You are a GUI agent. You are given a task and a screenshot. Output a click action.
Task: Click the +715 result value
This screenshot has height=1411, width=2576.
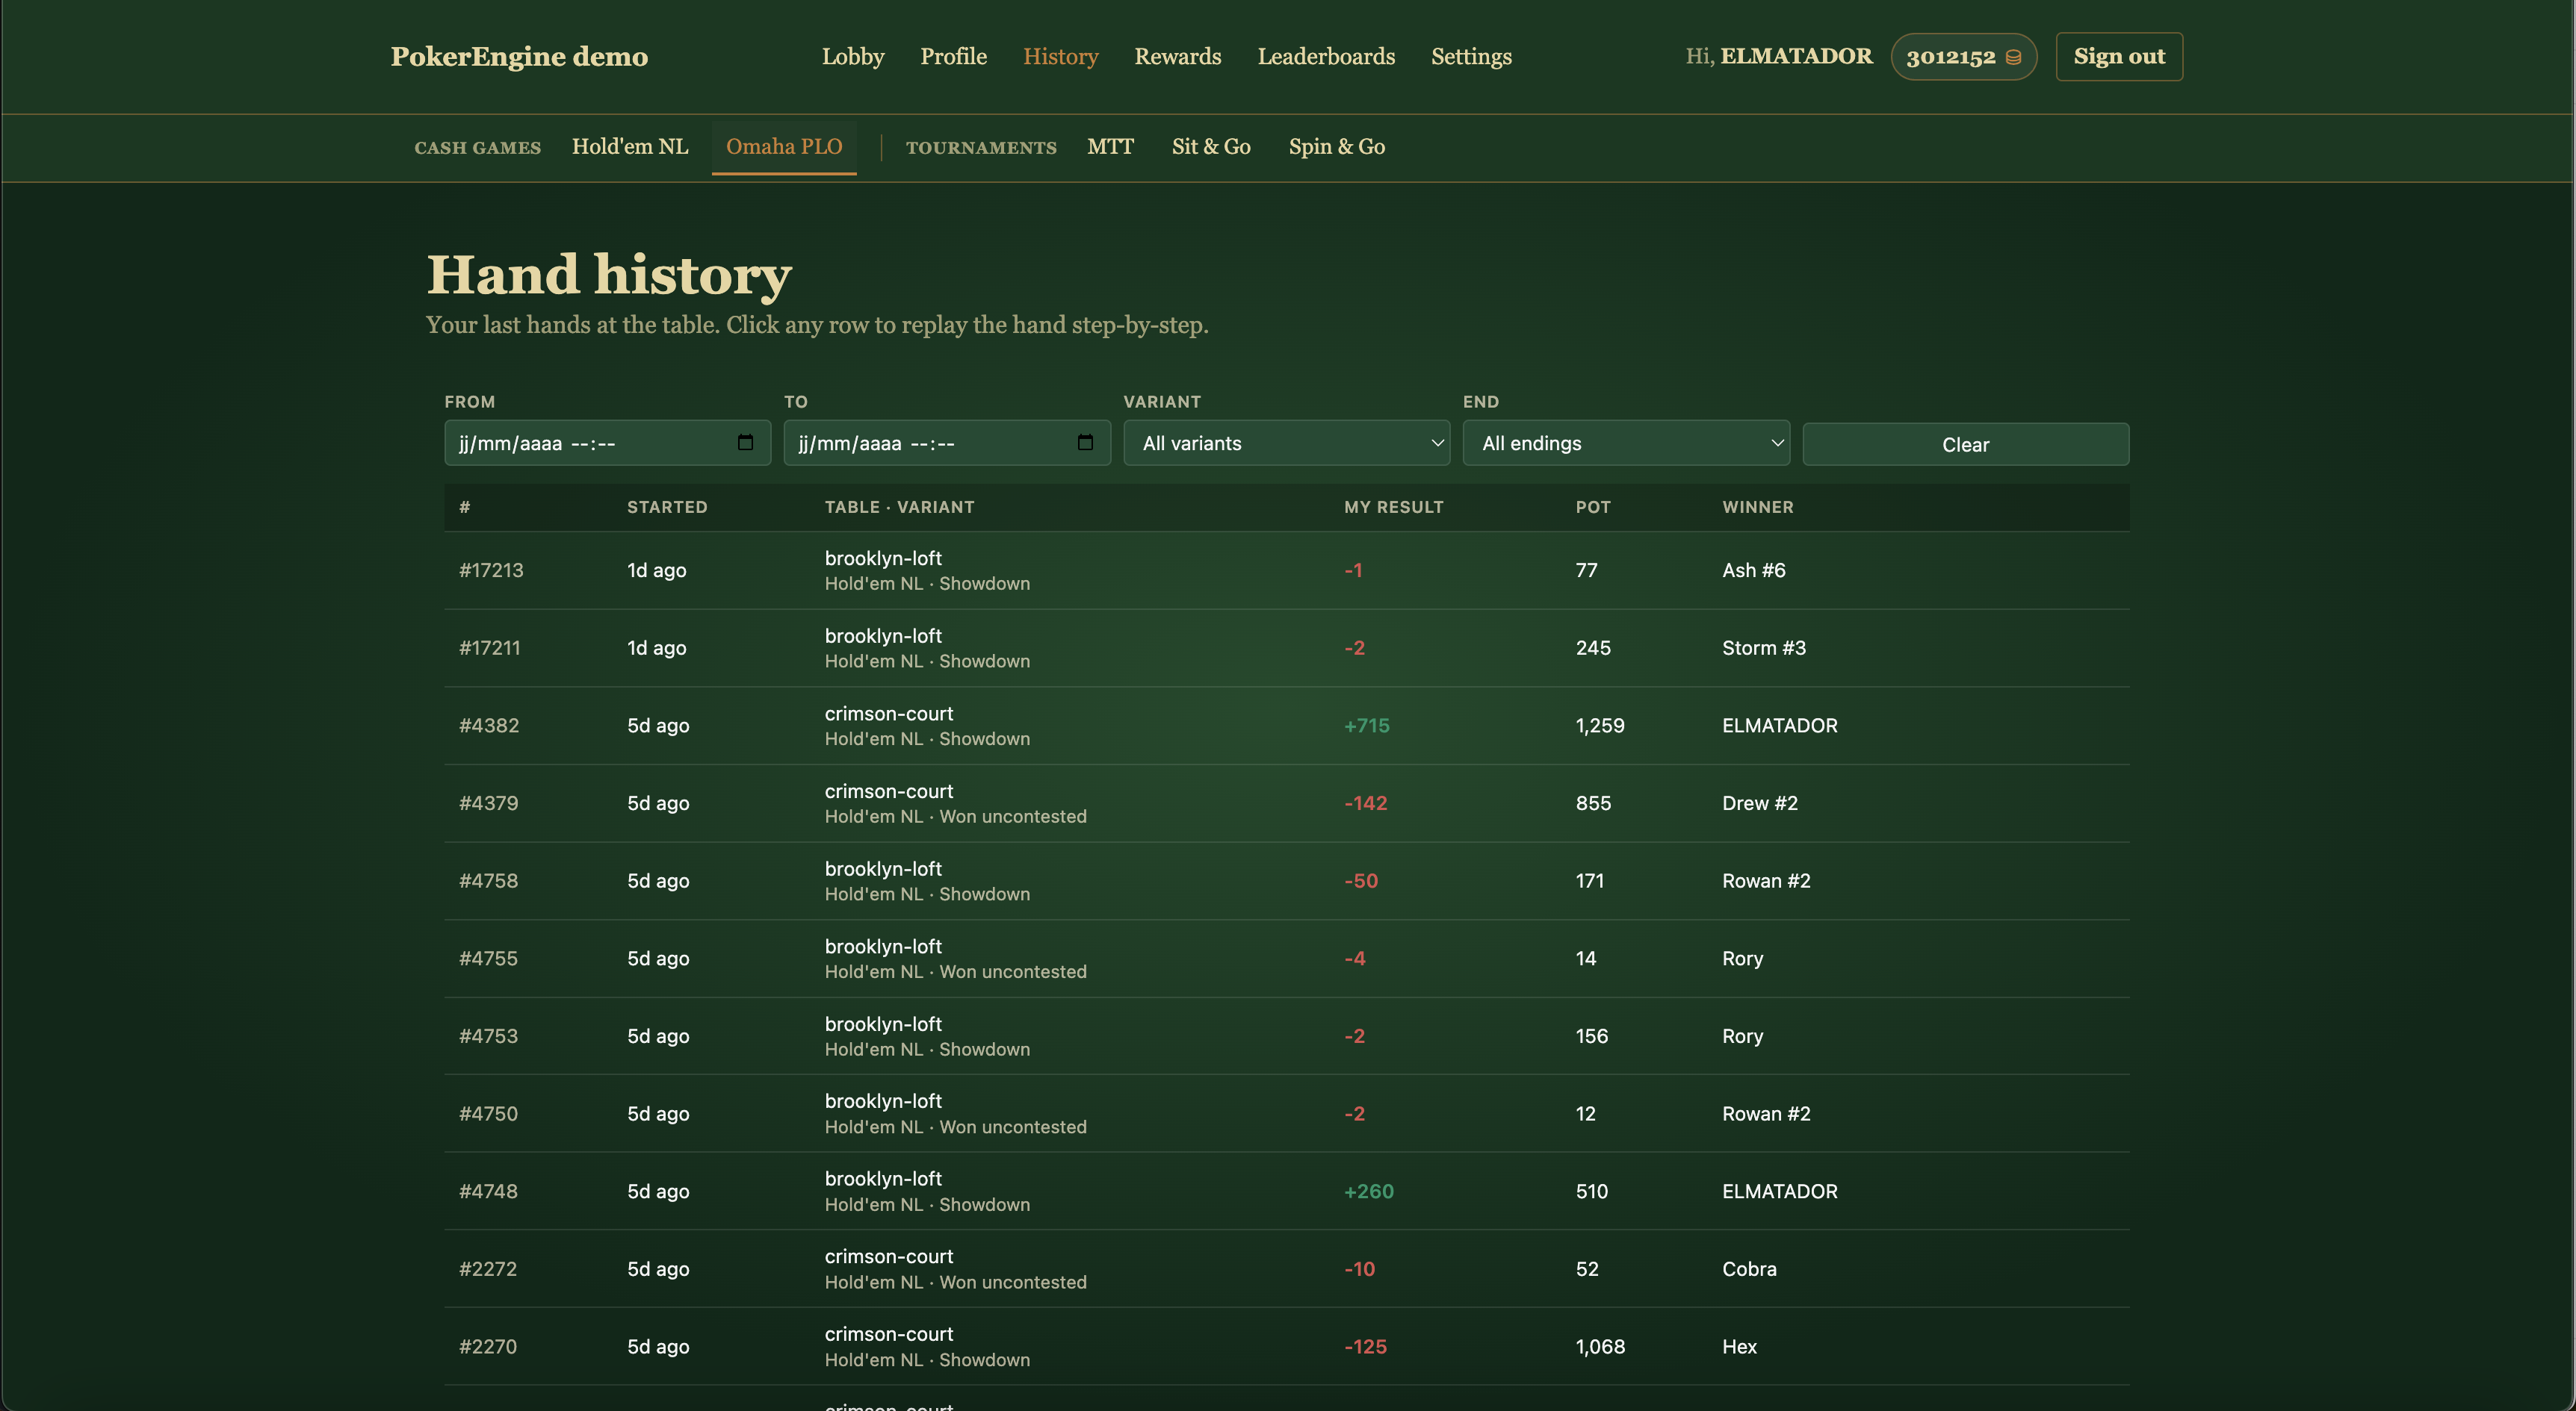click(x=1366, y=726)
